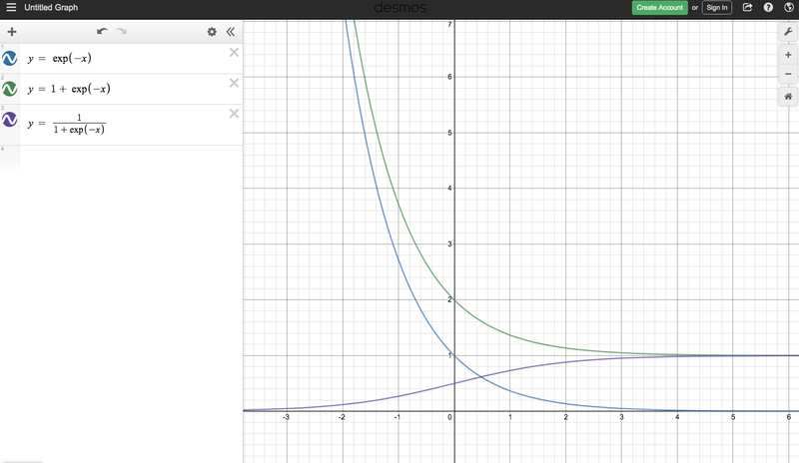Click the Sign In button
Image resolution: width=799 pixels, height=463 pixels.
pos(717,8)
